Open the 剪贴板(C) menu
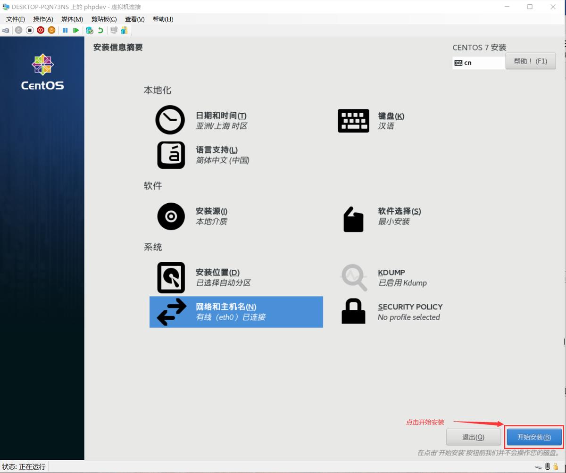 (x=104, y=19)
